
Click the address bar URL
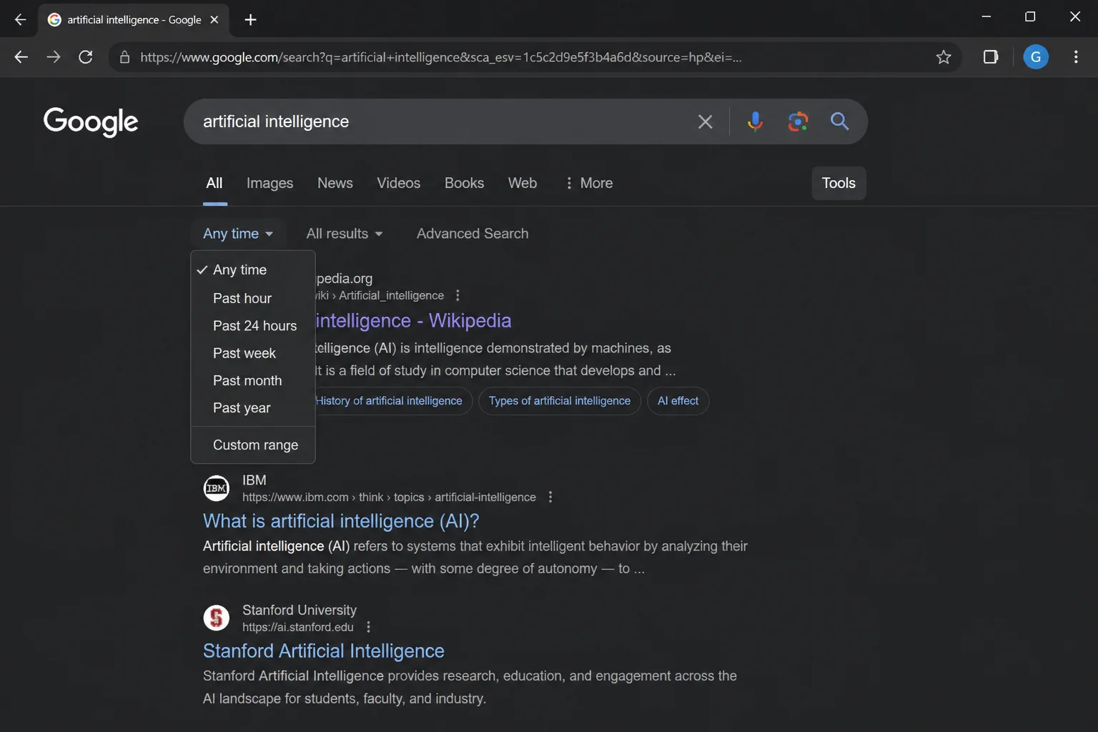pos(440,57)
